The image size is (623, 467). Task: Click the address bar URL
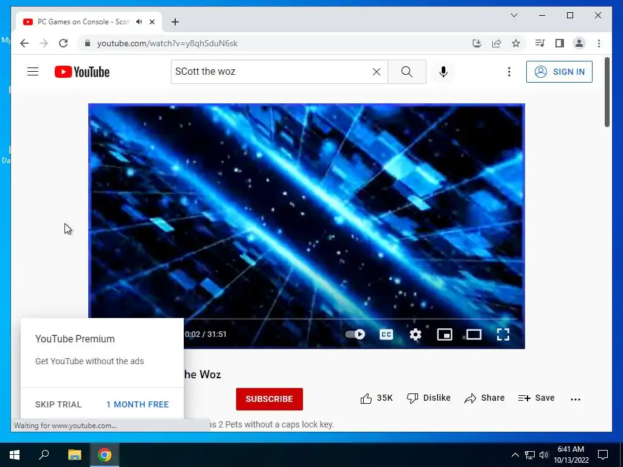(x=167, y=43)
